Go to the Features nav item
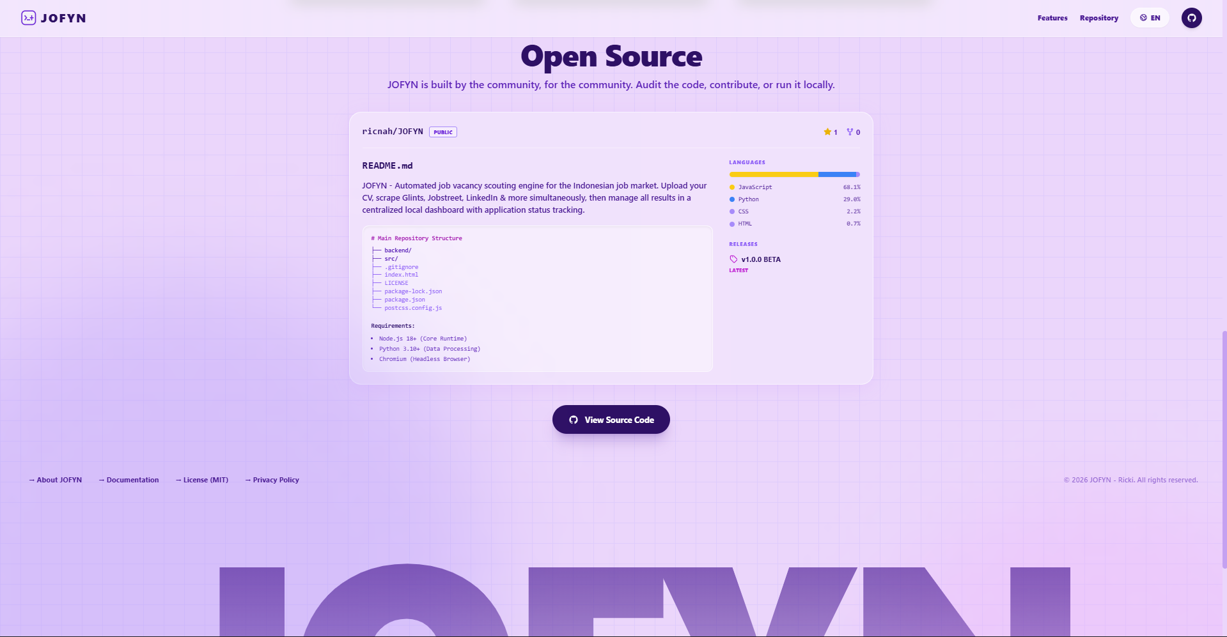Viewport: 1227px width, 637px height. pyautogui.click(x=1052, y=18)
